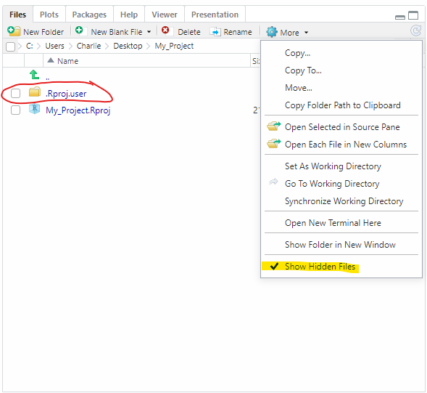Sort by the Name column header arrow

(51, 60)
